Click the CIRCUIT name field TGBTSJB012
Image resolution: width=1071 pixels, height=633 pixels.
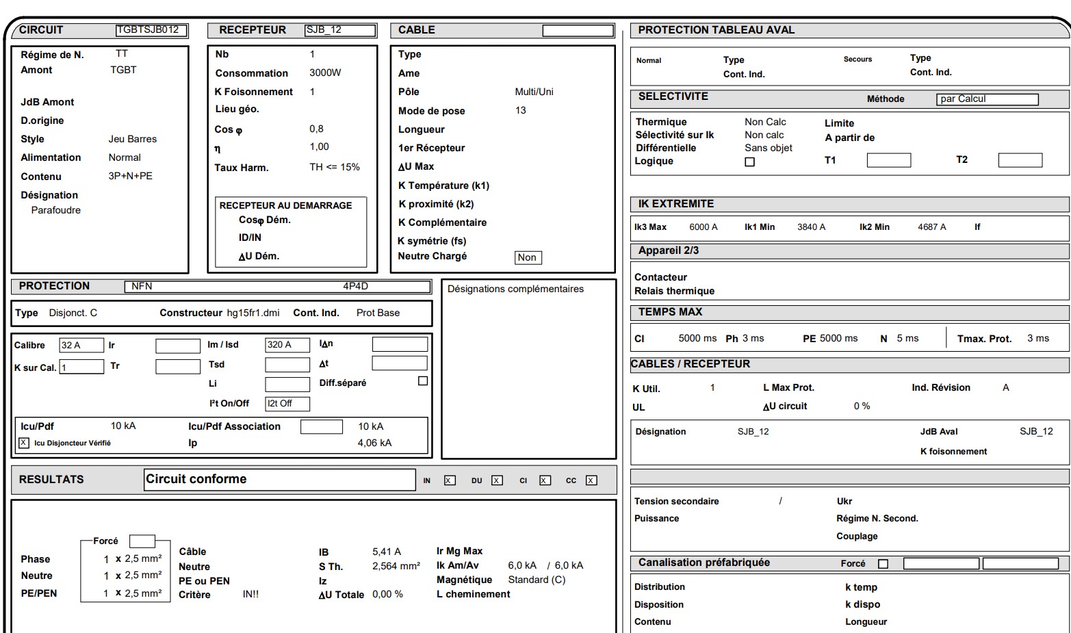[x=151, y=30]
